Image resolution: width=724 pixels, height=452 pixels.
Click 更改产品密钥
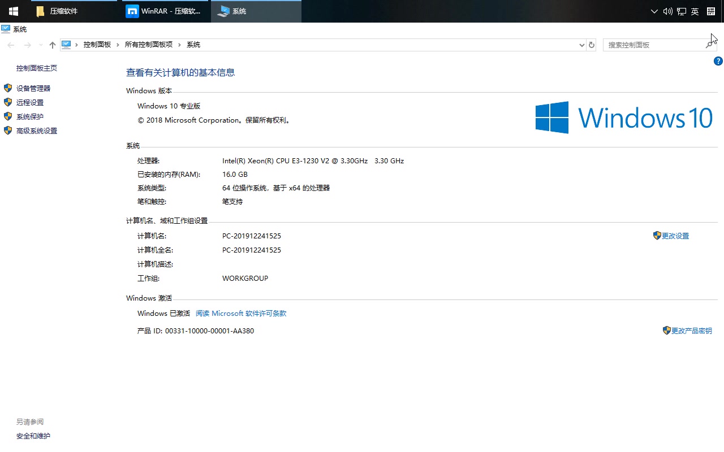(x=691, y=331)
